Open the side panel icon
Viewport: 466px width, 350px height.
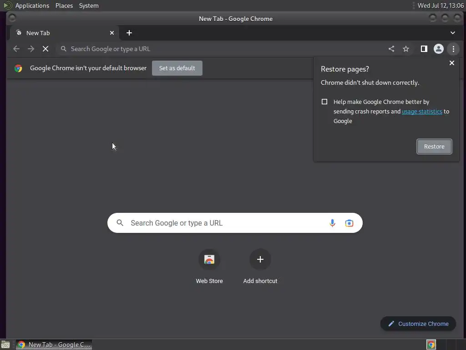pyautogui.click(x=424, y=49)
